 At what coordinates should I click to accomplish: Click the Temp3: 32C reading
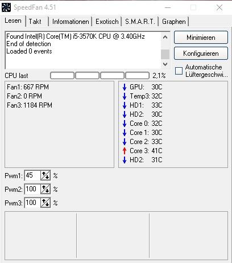point(146,96)
